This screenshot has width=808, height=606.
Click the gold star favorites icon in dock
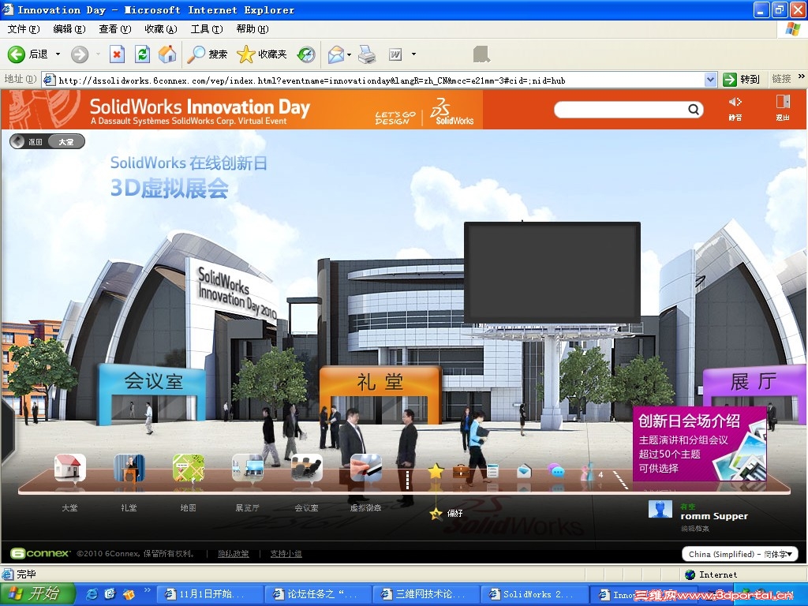pos(436,470)
